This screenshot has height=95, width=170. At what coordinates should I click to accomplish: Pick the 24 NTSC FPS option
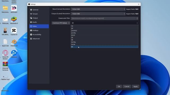pyautogui.click(x=104, y=31)
